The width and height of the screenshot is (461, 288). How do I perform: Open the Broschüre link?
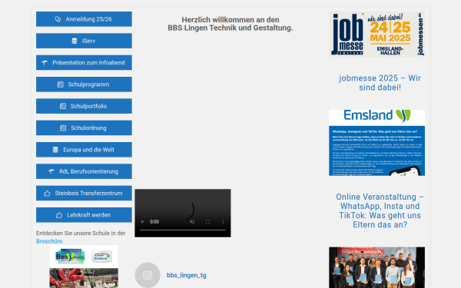tap(50, 241)
